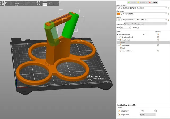Open the Print settings preset dropdown
This screenshot has height=119, width=170.
point(142,8)
